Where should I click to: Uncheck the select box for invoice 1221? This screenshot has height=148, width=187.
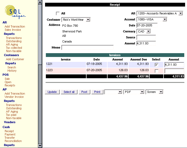pos(156,65)
